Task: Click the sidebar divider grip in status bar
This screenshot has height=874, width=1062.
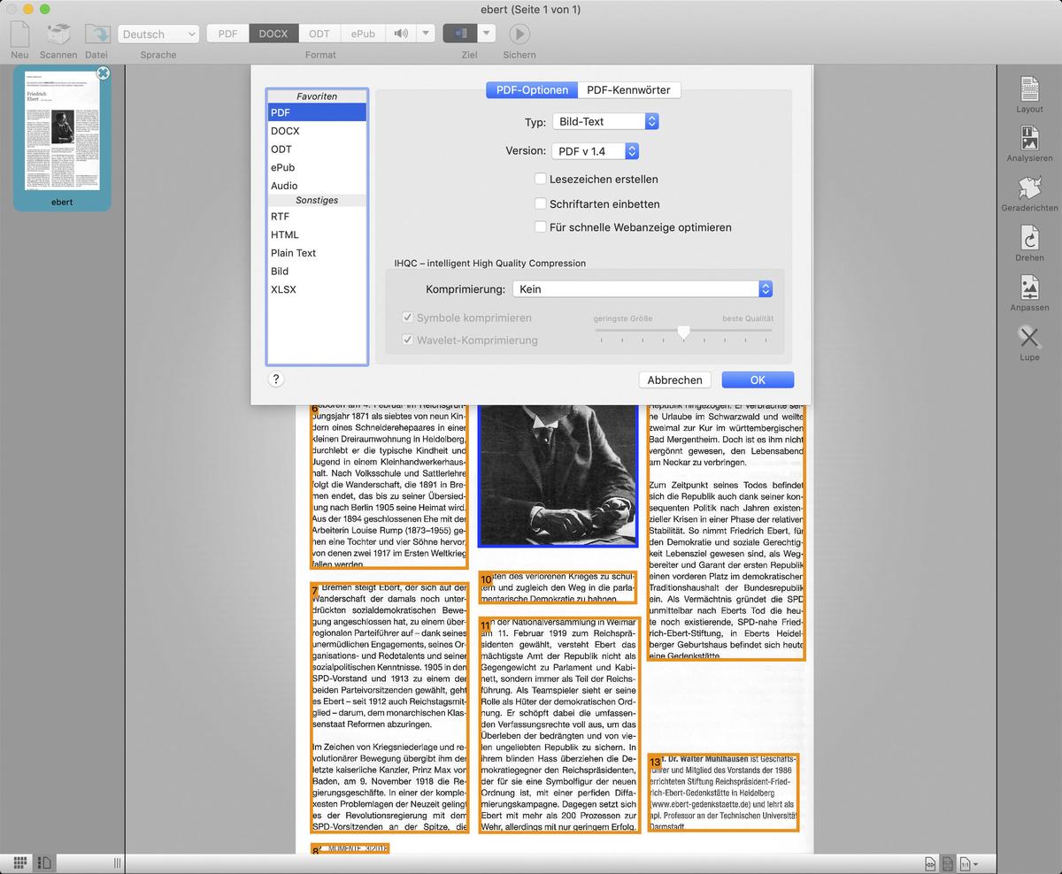Action: (x=118, y=862)
